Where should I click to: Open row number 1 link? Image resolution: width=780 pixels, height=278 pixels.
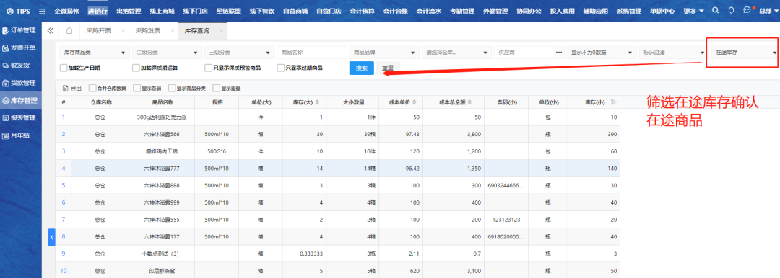coord(63,117)
